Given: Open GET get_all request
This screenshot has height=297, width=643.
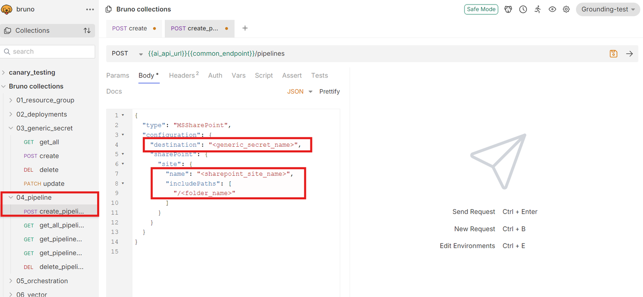Looking at the screenshot, I should pos(48,142).
